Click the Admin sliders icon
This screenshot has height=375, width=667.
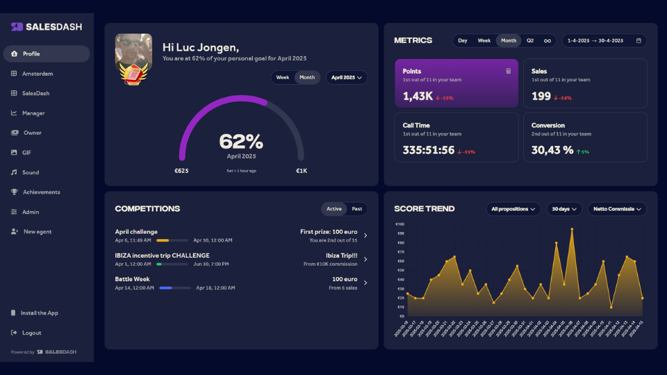14,212
